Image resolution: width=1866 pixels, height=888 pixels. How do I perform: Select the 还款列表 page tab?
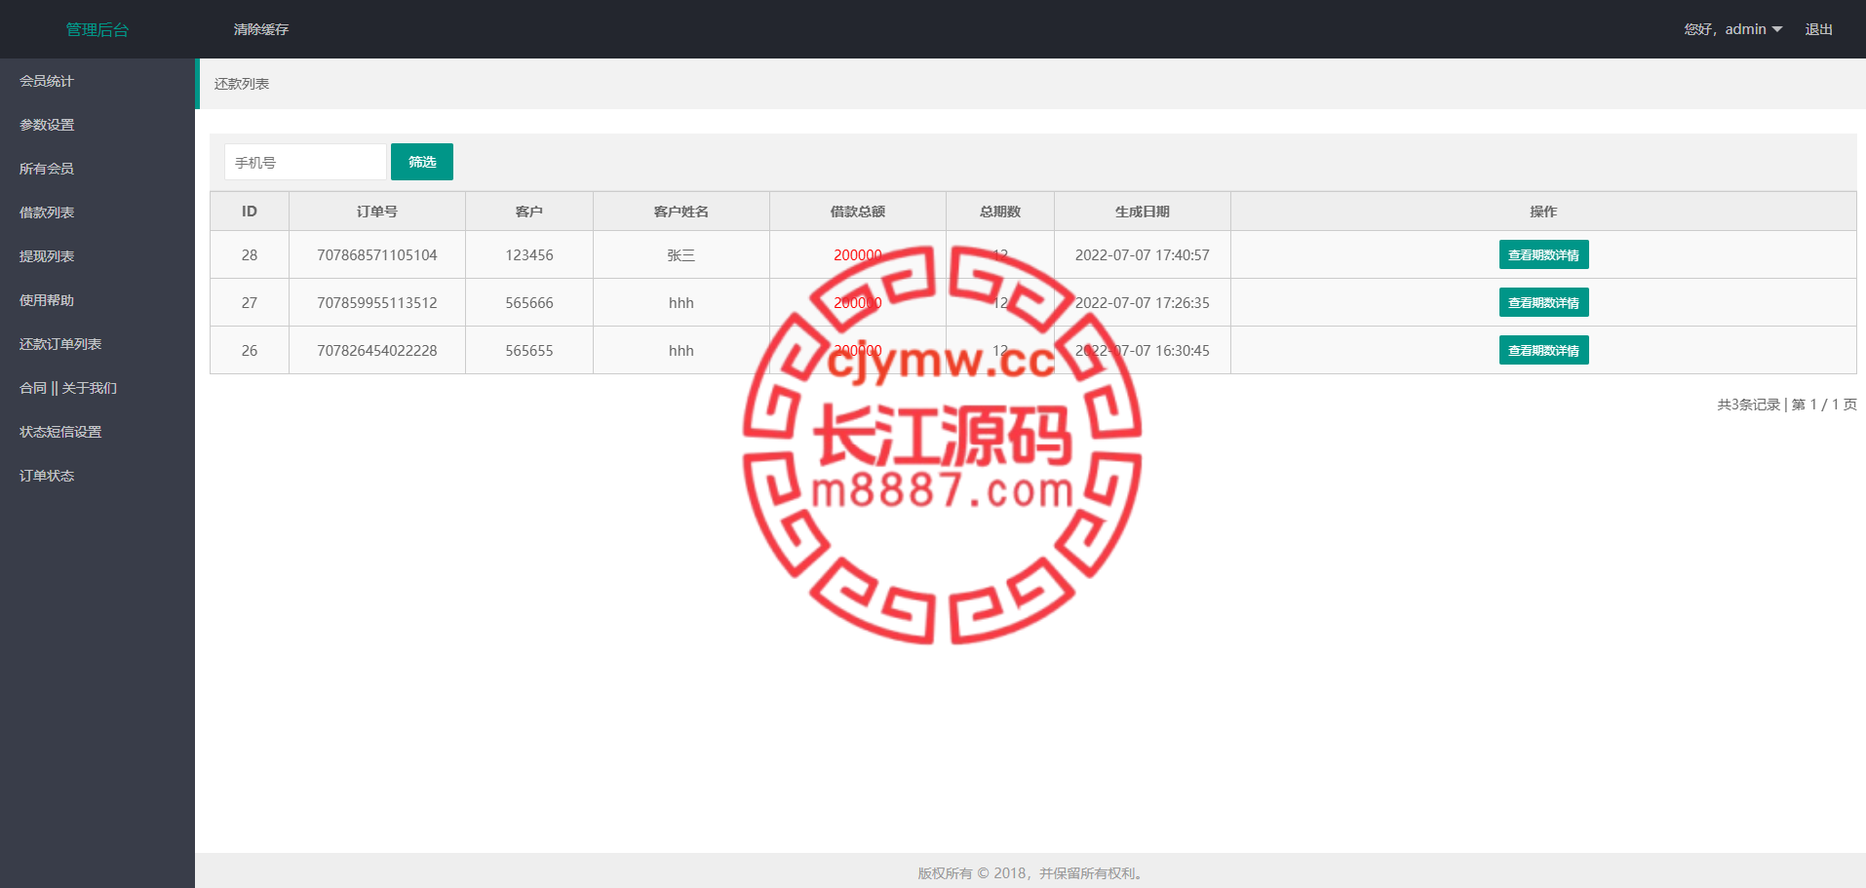(x=242, y=84)
